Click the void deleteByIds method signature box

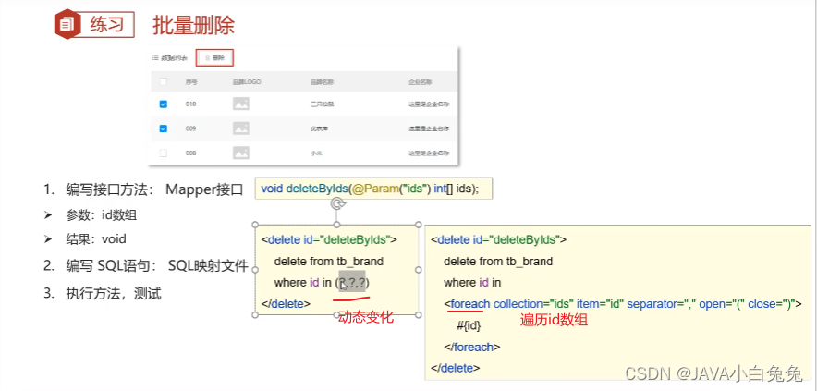[373, 189]
